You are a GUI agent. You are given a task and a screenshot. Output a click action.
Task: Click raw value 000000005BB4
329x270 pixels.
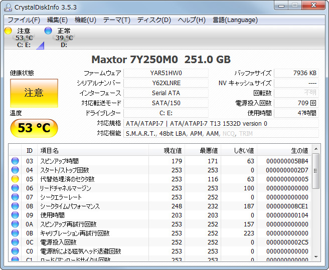(287, 161)
